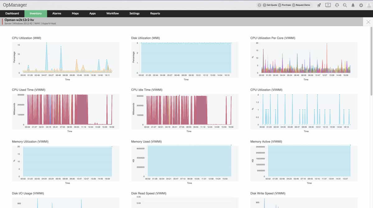
Task: Select the Inventory tab
Action: point(36,13)
